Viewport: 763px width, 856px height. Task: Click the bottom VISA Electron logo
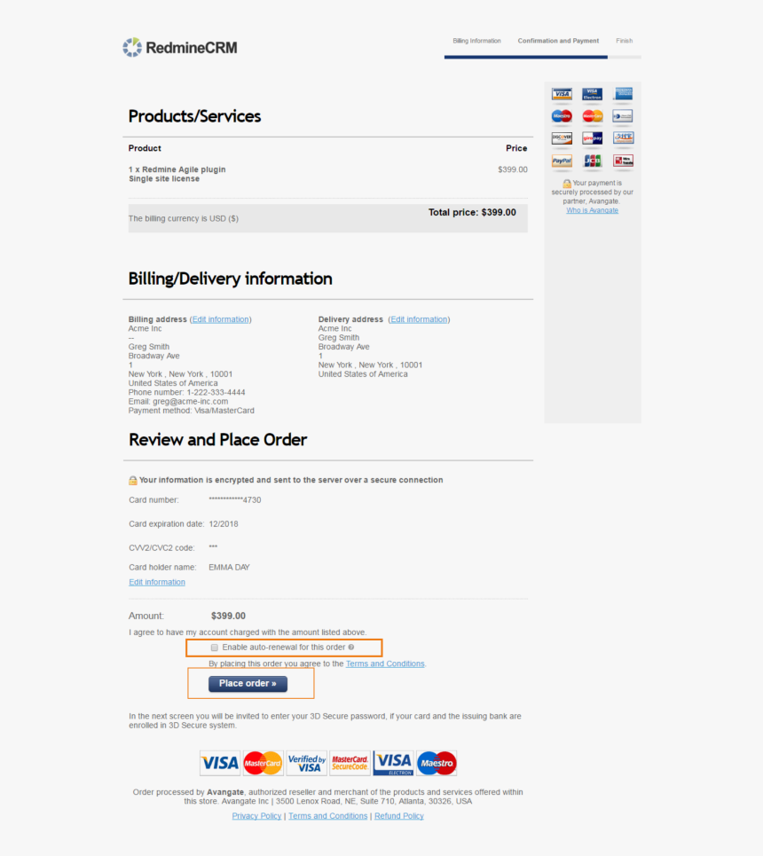393,763
